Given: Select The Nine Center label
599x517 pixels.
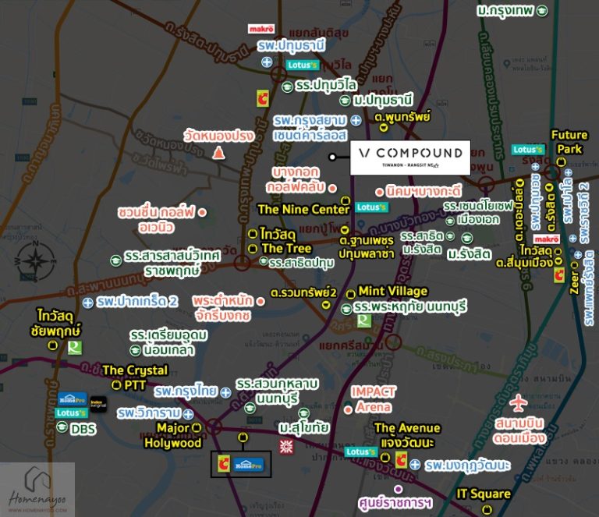Looking at the screenshot, I should tap(303, 209).
